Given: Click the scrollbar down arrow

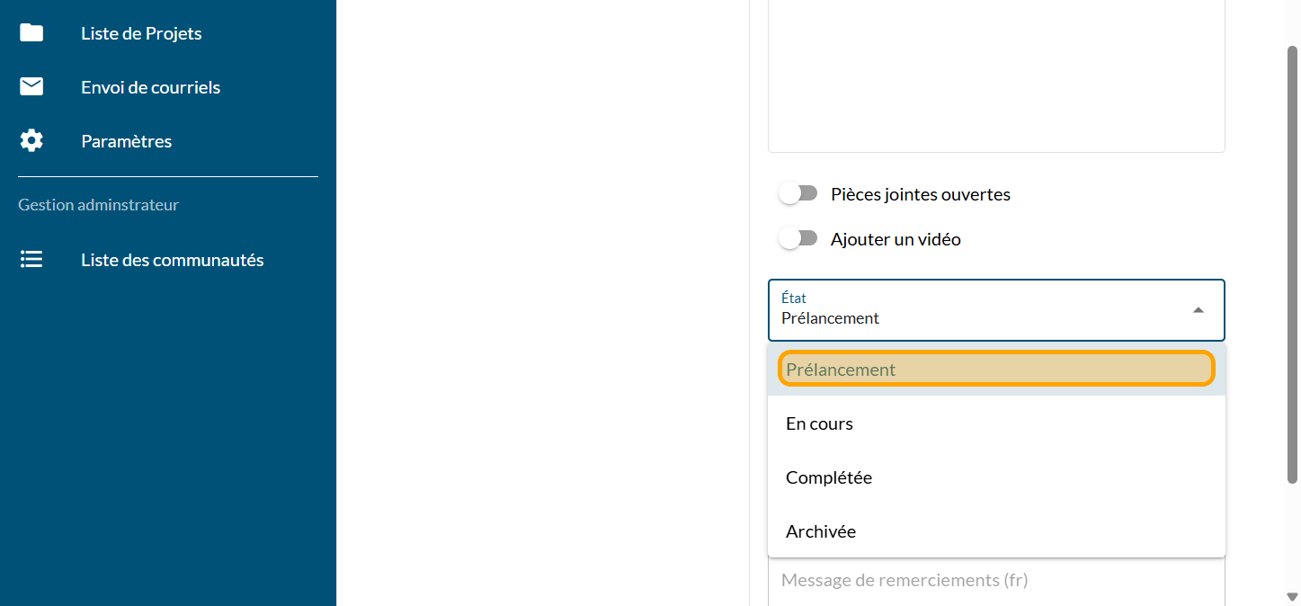Looking at the screenshot, I should pyautogui.click(x=1292, y=596).
